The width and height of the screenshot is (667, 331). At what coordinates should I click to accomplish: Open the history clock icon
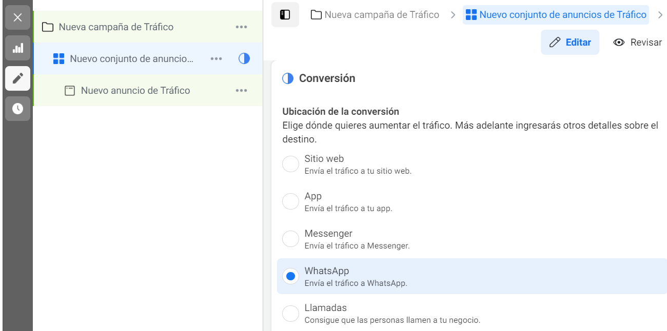coord(17,109)
